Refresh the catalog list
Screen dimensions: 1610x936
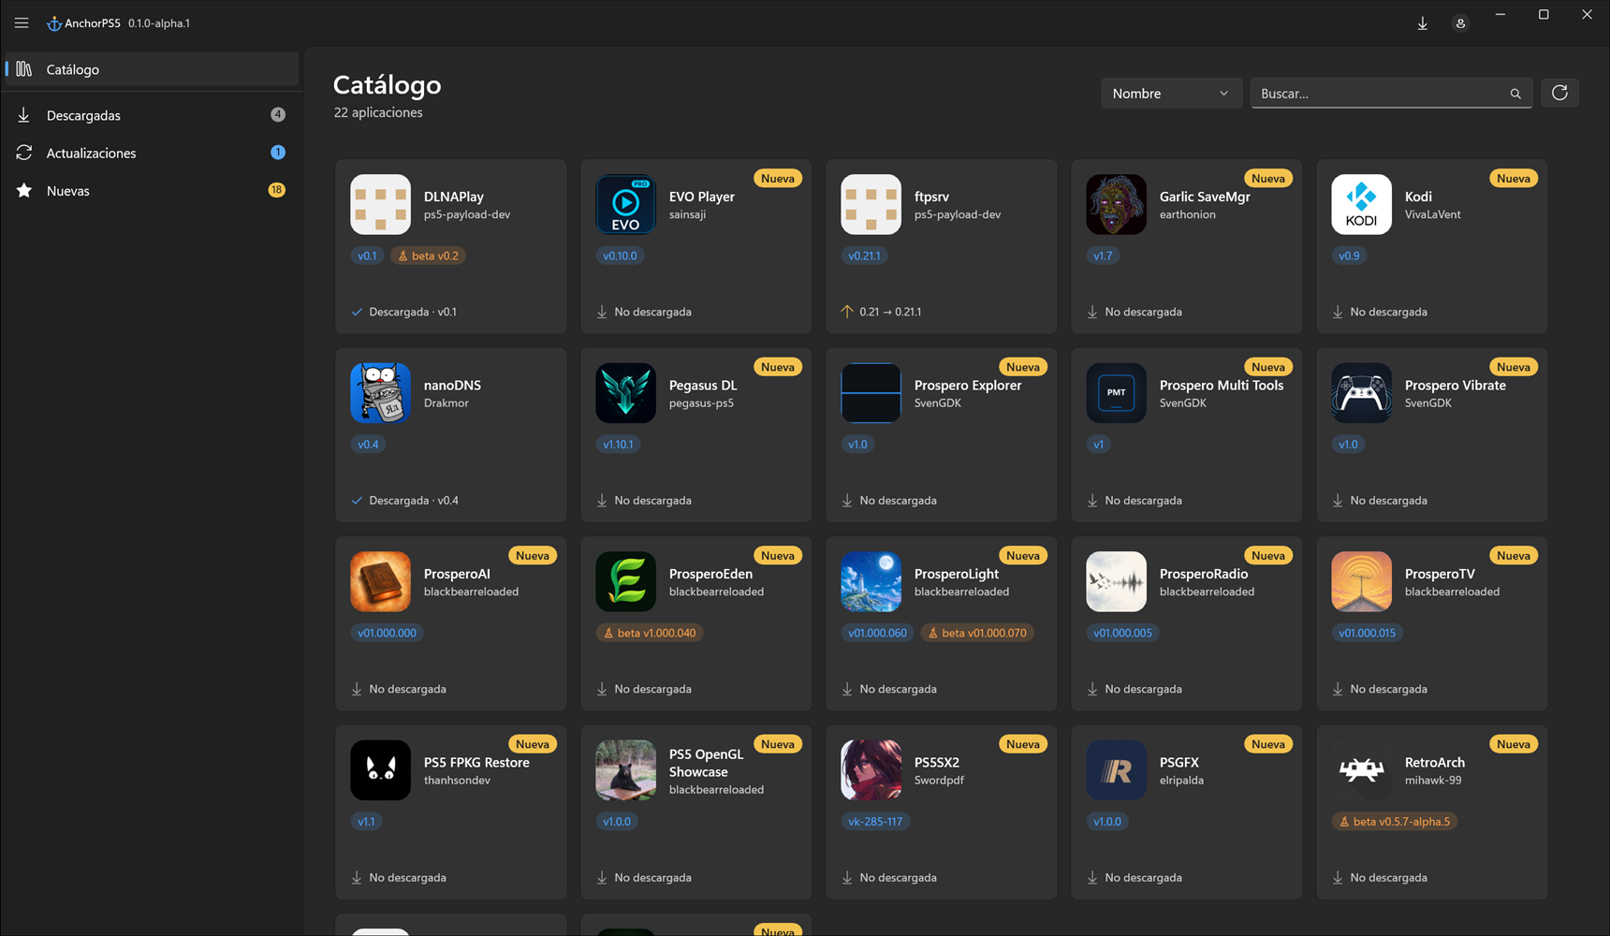(1559, 93)
